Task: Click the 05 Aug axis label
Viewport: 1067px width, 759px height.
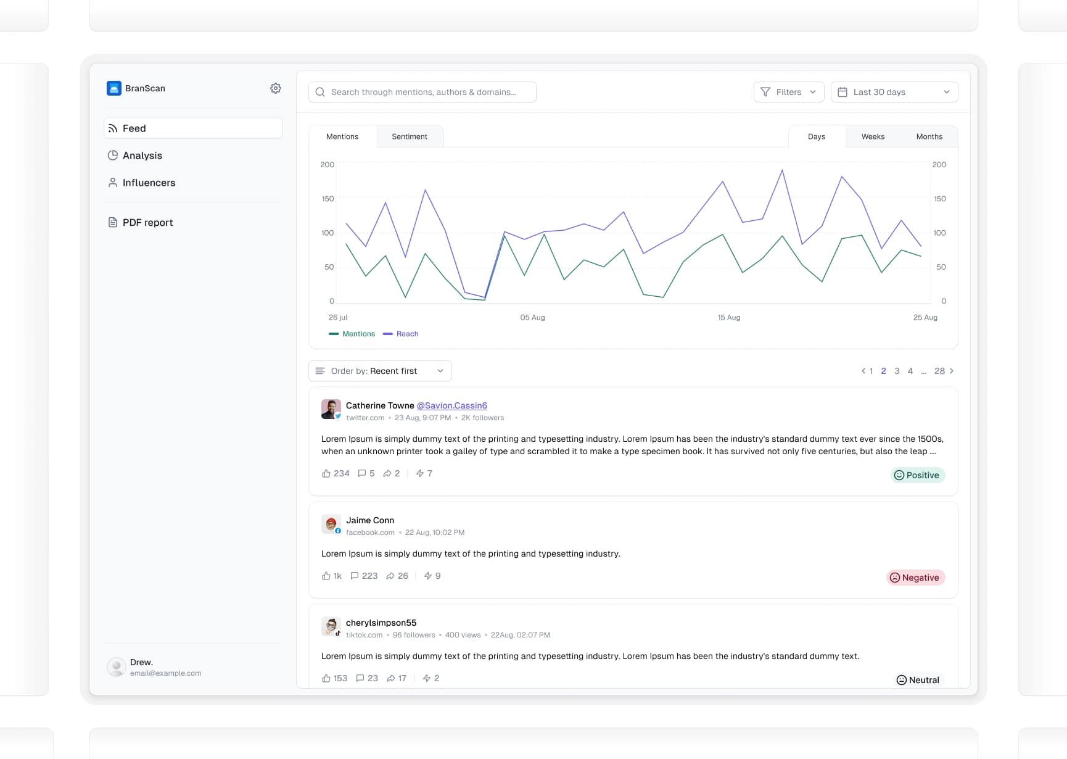Action: coord(532,317)
